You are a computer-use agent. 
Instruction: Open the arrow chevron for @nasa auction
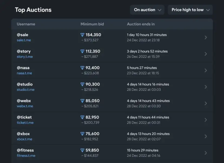[x=206, y=70]
